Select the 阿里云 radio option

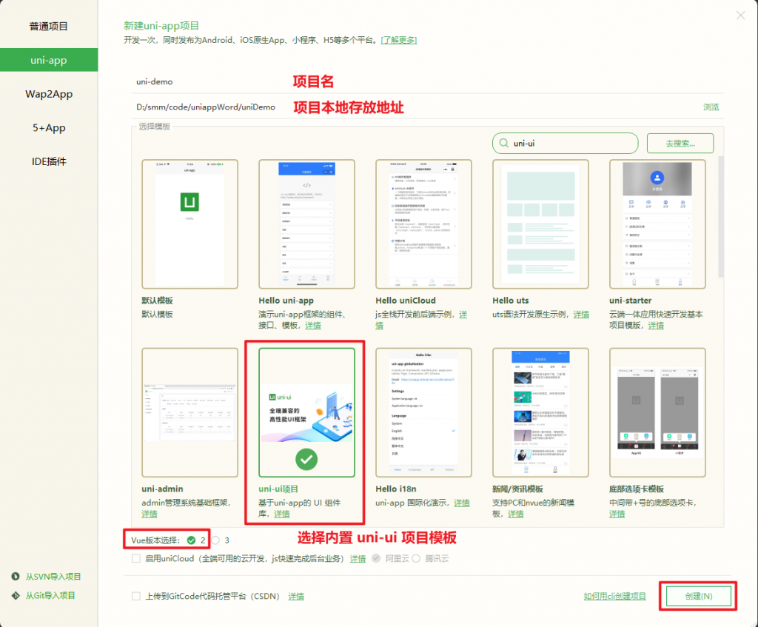376,558
